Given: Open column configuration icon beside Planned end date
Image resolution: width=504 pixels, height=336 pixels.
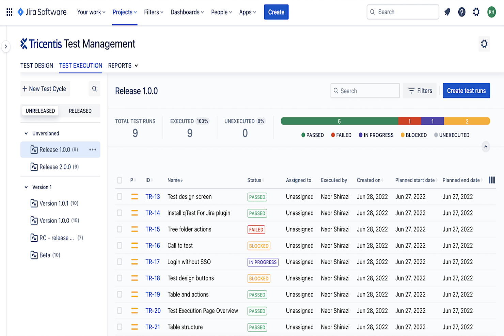Looking at the screenshot, I should [491, 180].
